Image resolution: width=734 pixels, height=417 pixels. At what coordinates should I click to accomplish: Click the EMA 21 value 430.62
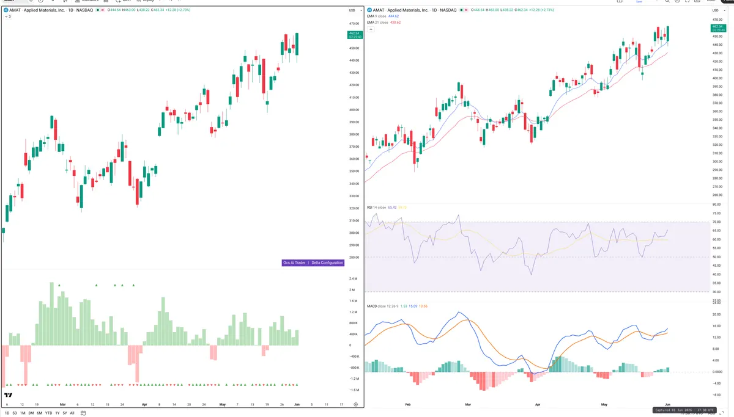(395, 23)
